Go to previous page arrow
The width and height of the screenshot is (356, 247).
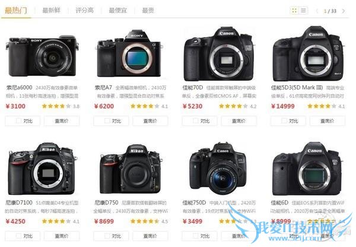[x=317, y=11]
